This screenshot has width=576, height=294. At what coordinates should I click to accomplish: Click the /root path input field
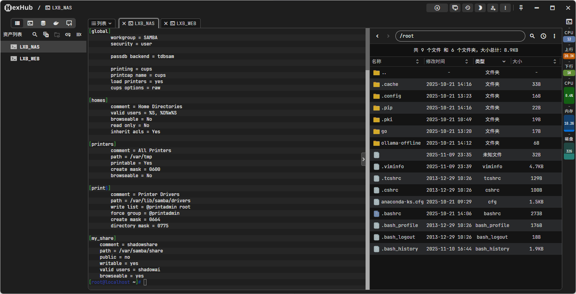click(459, 36)
